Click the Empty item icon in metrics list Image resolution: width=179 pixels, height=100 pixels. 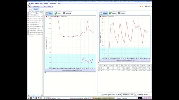point(28,36)
